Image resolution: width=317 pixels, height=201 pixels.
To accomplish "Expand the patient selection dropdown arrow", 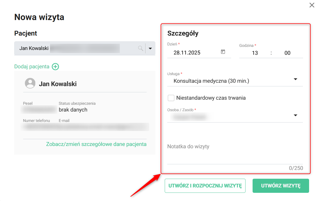I will click(150, 48).
